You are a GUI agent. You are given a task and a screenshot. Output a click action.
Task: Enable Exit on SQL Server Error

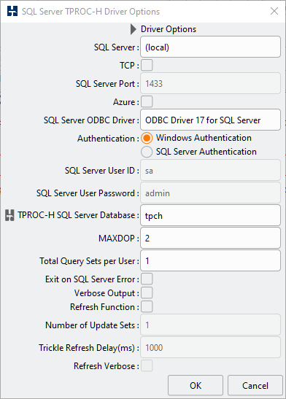click(147, 279)
